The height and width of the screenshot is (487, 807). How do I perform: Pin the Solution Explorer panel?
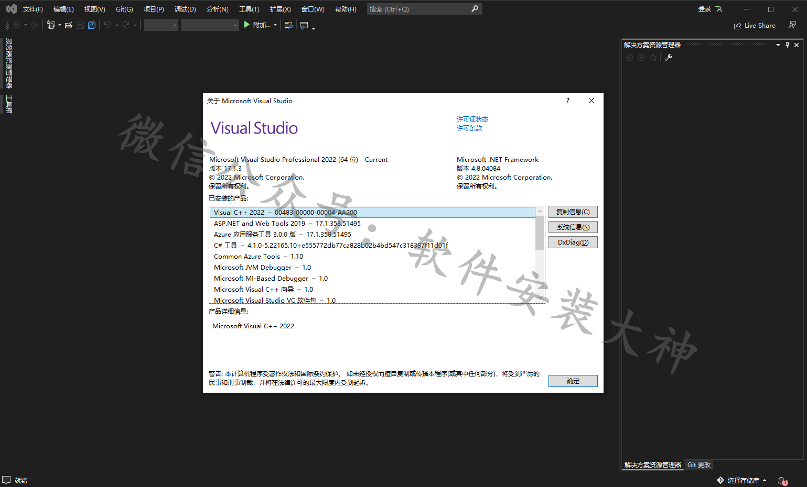(787, 45)
